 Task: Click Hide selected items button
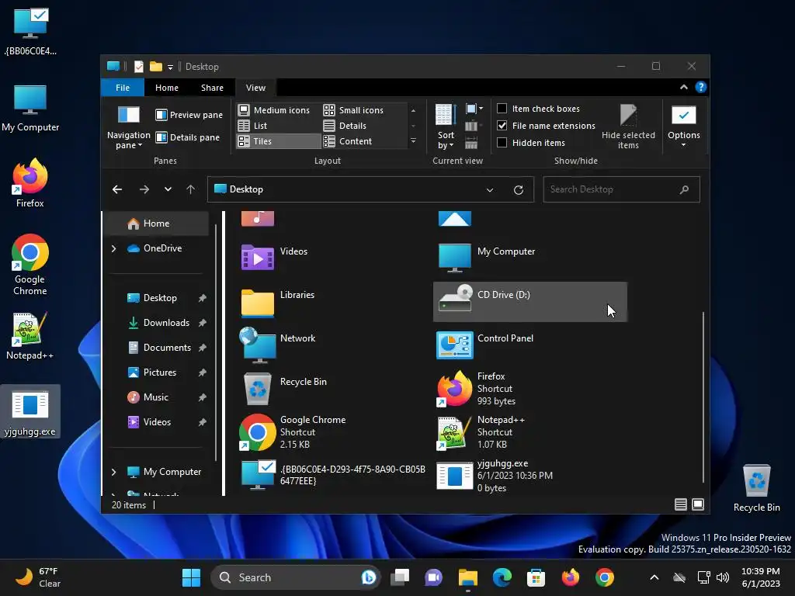[x=628, y=126]
